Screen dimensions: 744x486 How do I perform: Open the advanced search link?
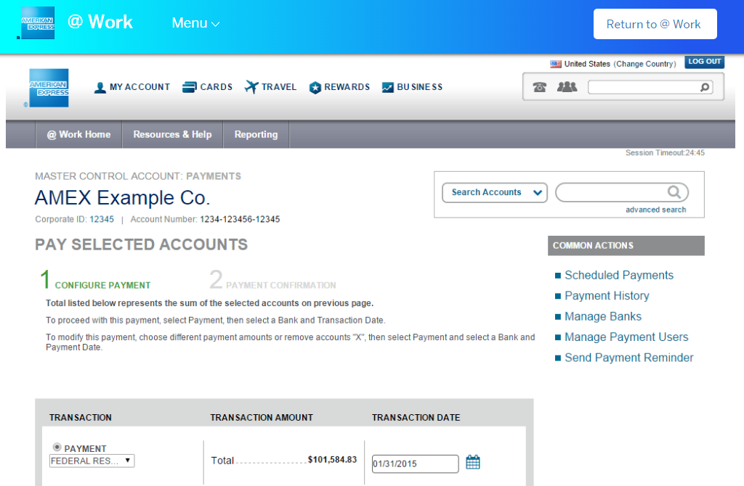656,210
